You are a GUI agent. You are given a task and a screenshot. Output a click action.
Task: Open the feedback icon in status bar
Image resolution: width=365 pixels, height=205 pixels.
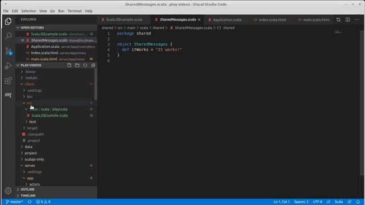point(350,202)
